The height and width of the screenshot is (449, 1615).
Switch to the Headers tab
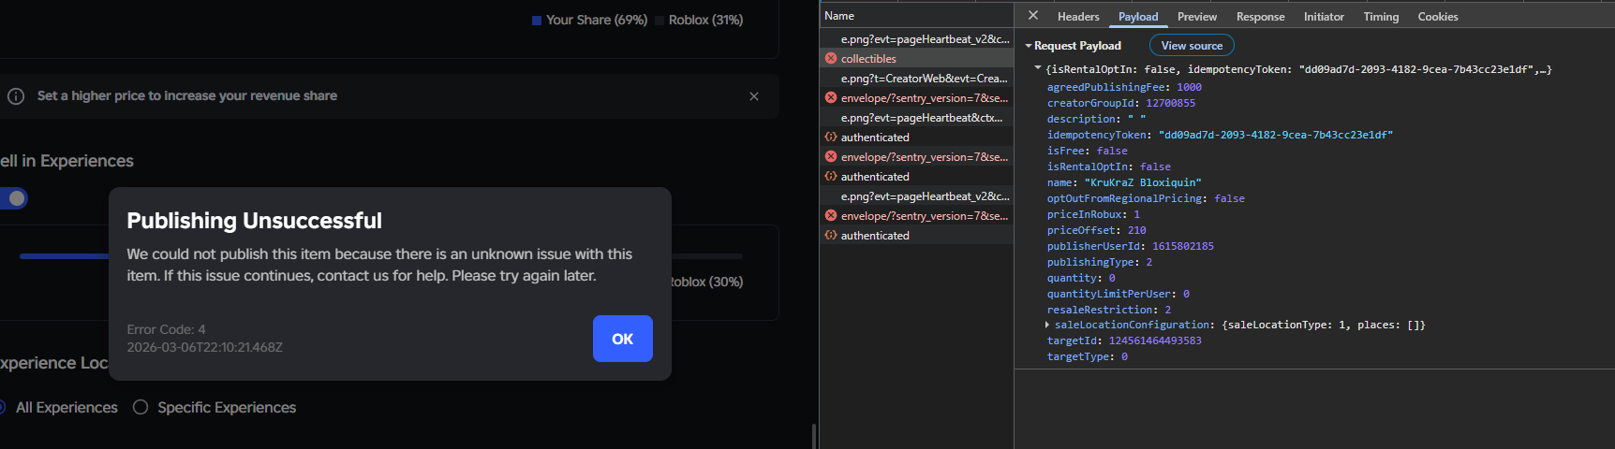point(1078,17)
